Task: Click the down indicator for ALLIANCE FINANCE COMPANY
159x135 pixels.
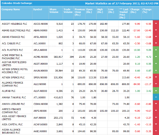Action: click(x=156, y=84)
